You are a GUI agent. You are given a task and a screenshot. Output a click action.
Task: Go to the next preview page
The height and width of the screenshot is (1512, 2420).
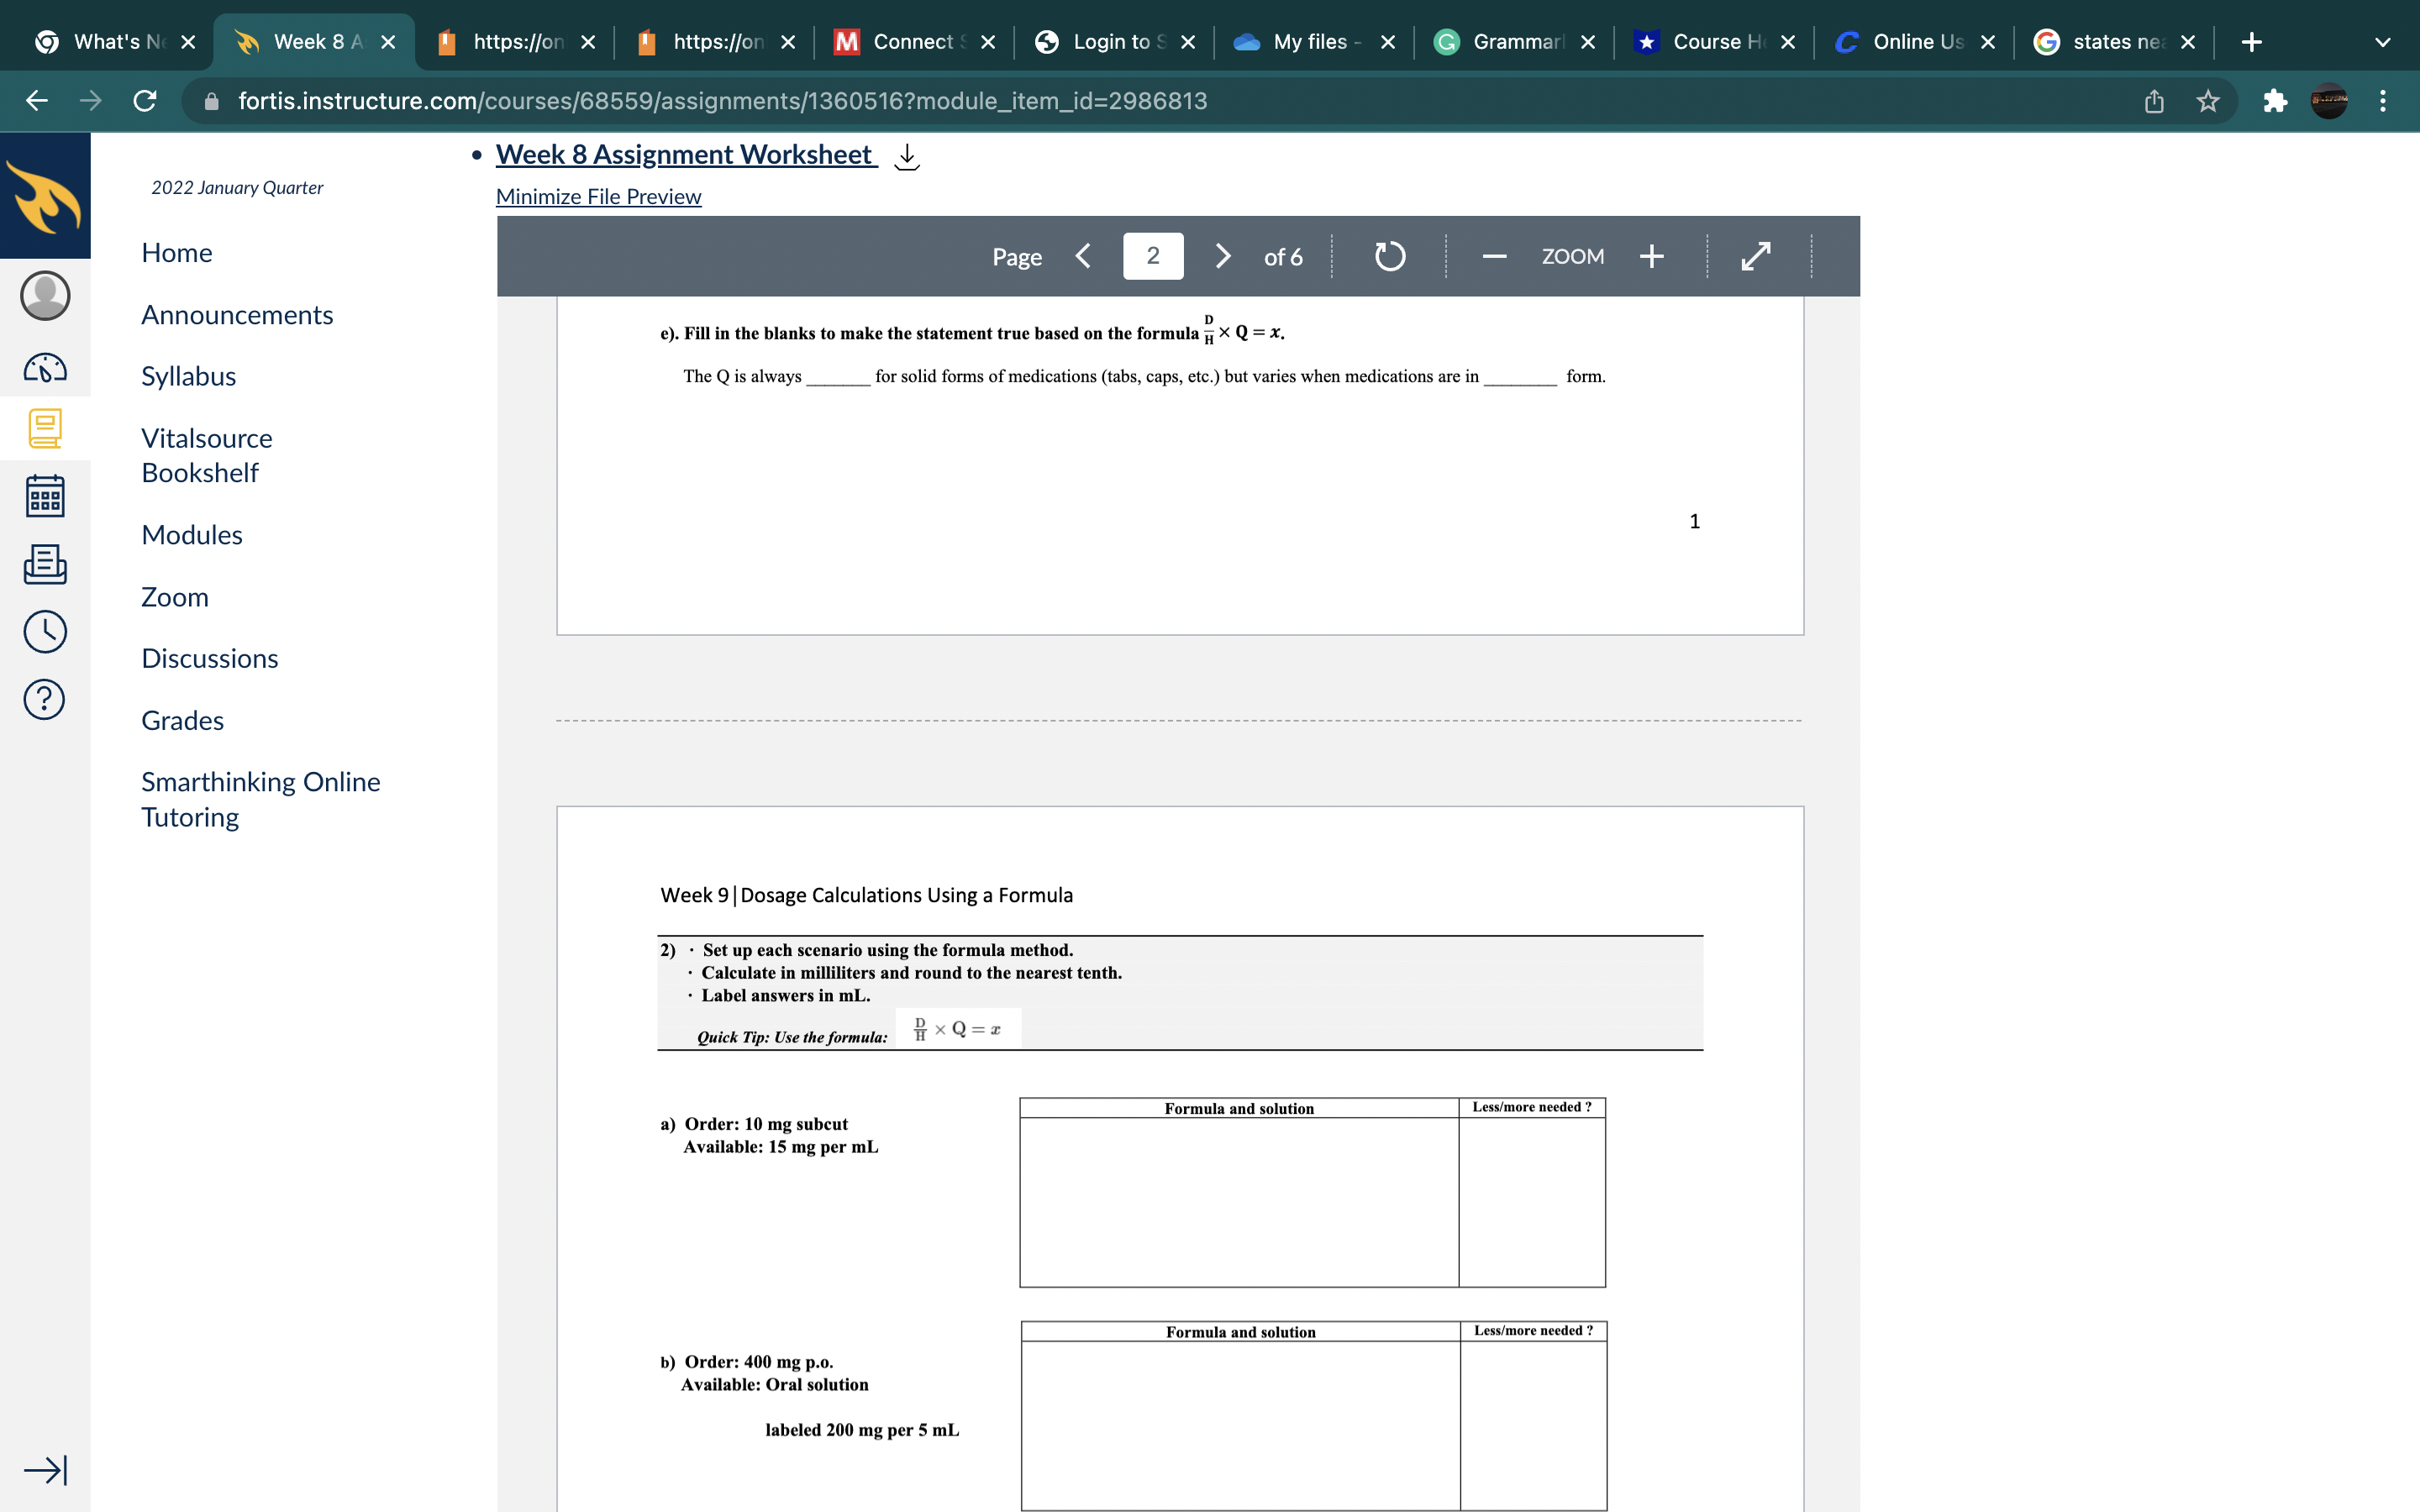1222,257
